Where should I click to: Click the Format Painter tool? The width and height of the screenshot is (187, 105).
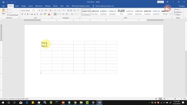(x=13, y=15)
